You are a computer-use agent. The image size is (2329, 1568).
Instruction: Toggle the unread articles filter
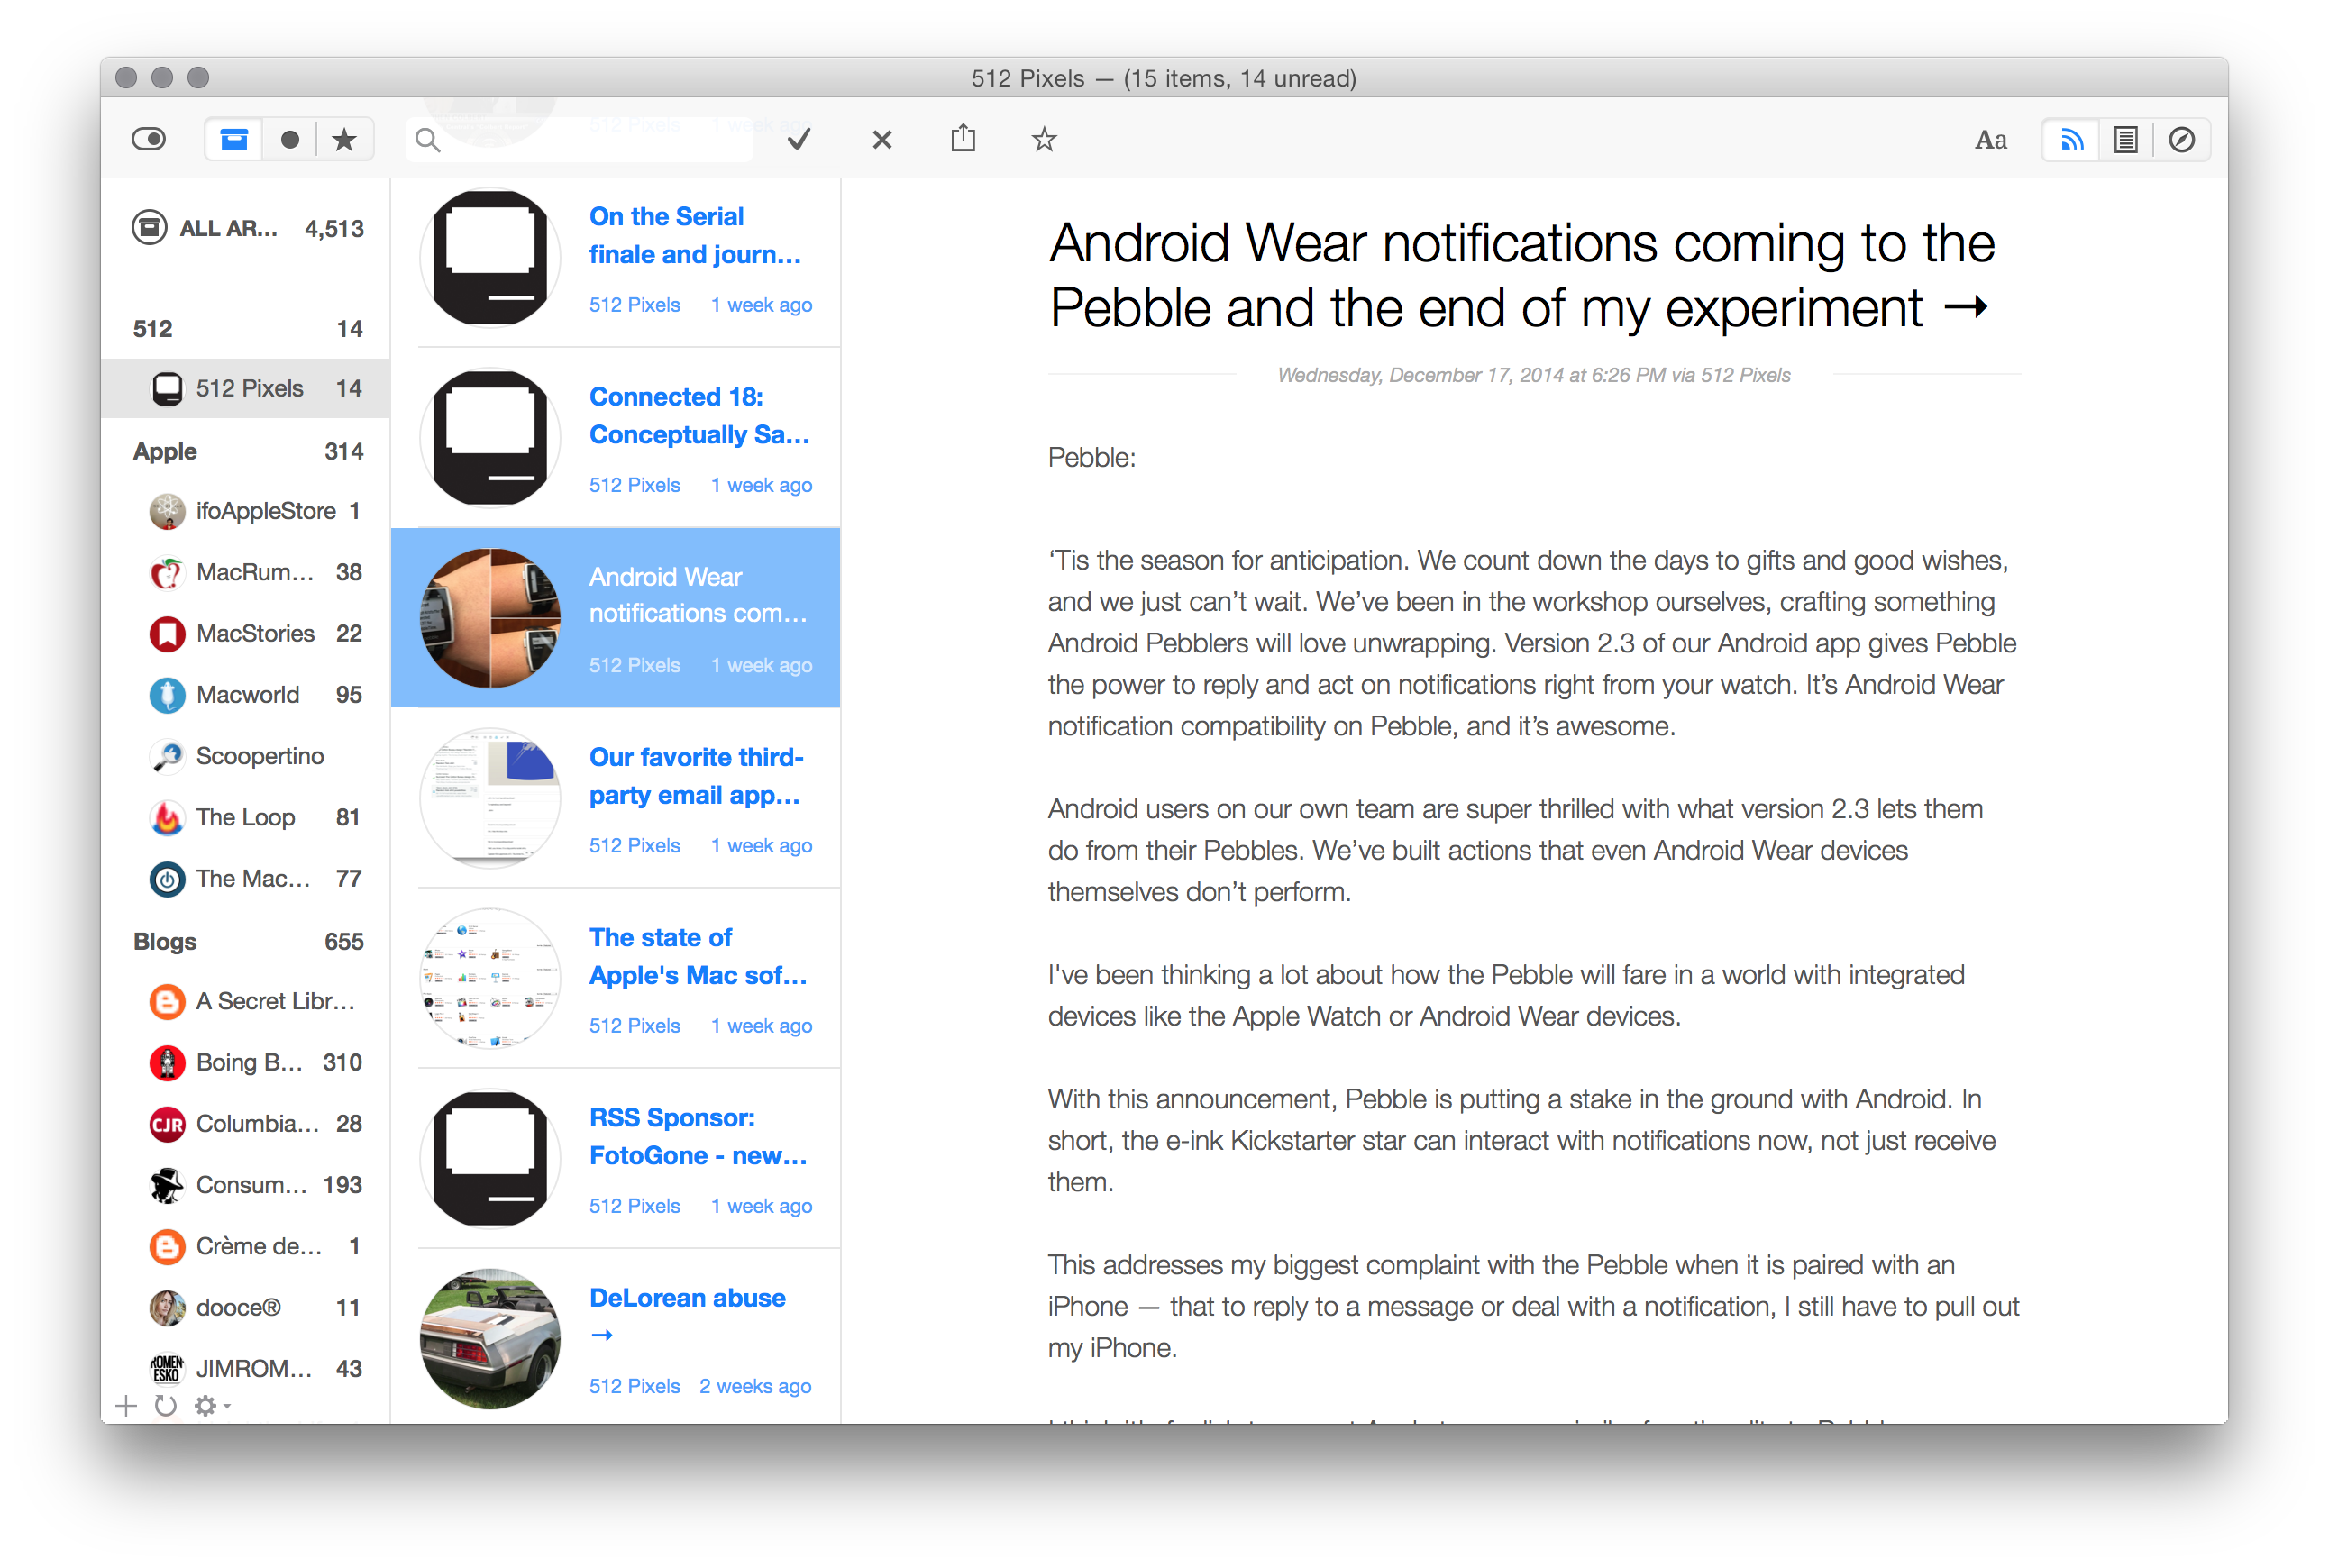coord(285,138)
